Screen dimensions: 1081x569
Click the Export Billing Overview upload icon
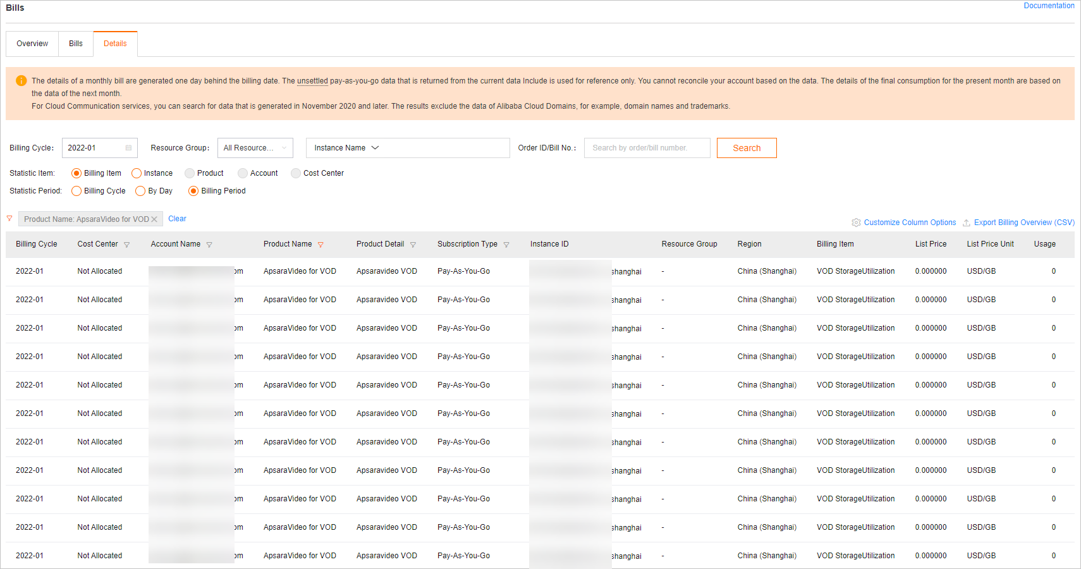click(966, 223)
